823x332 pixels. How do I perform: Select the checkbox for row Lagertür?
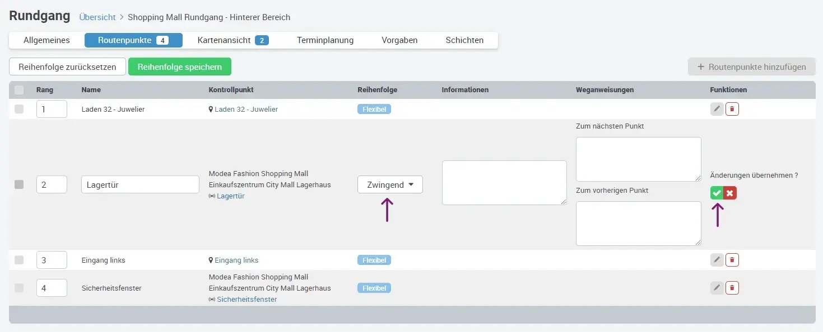coord(19,184)
